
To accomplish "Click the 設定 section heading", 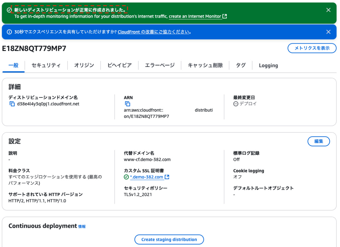I will pyautogui.click(x=15, y=141).
